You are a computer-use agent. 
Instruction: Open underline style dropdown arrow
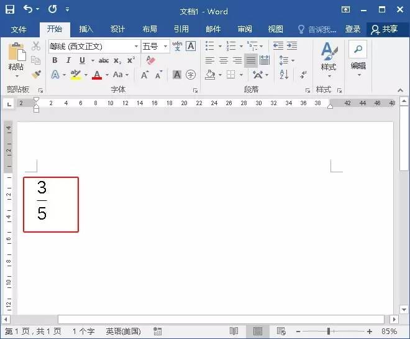93,60
